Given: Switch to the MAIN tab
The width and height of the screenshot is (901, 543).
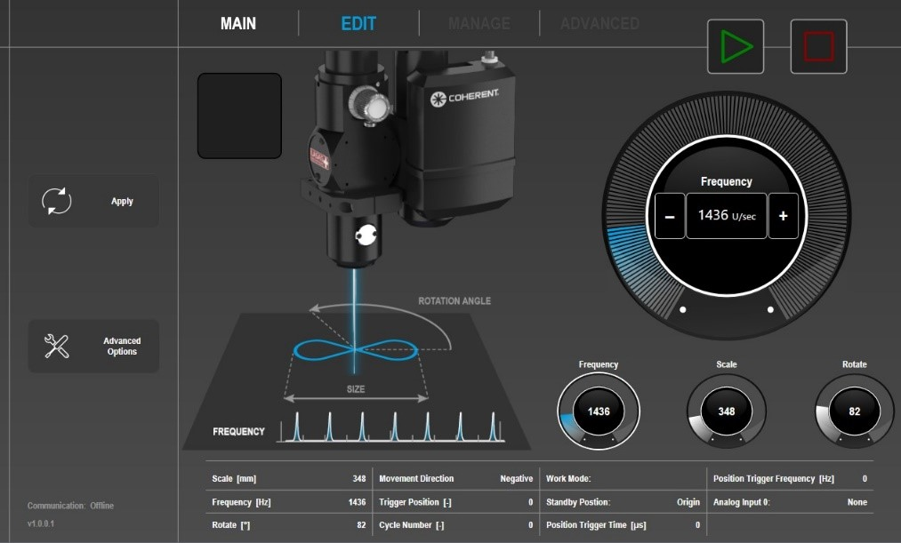Looking at the screenshot, I should [238, 24].
